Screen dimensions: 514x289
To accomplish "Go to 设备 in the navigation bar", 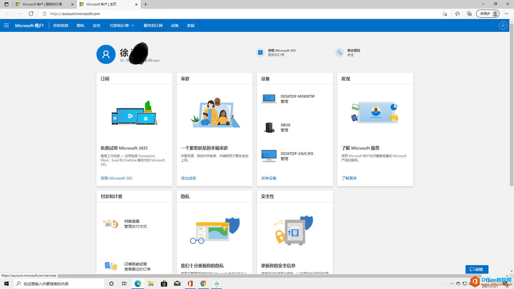I will click(175, 26).
